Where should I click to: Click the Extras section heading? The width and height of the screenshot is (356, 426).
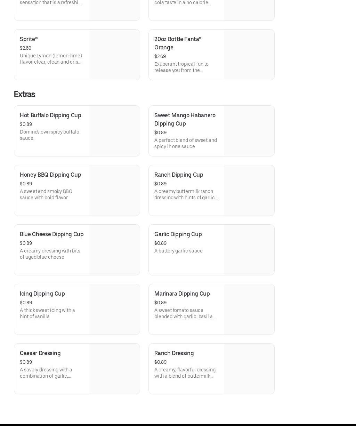tap(24, 95)
